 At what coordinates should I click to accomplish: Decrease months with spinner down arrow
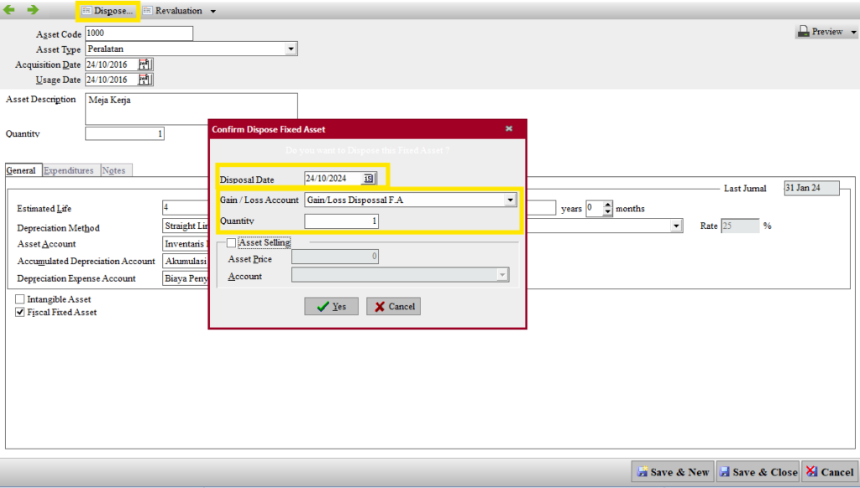tap(607, 212)
